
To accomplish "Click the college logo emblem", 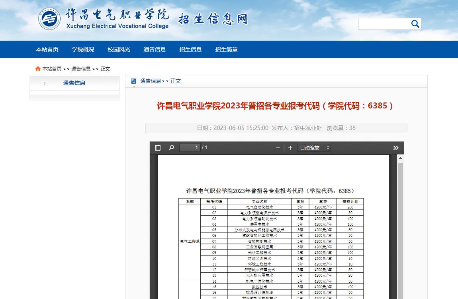I will tap(49, 19).
